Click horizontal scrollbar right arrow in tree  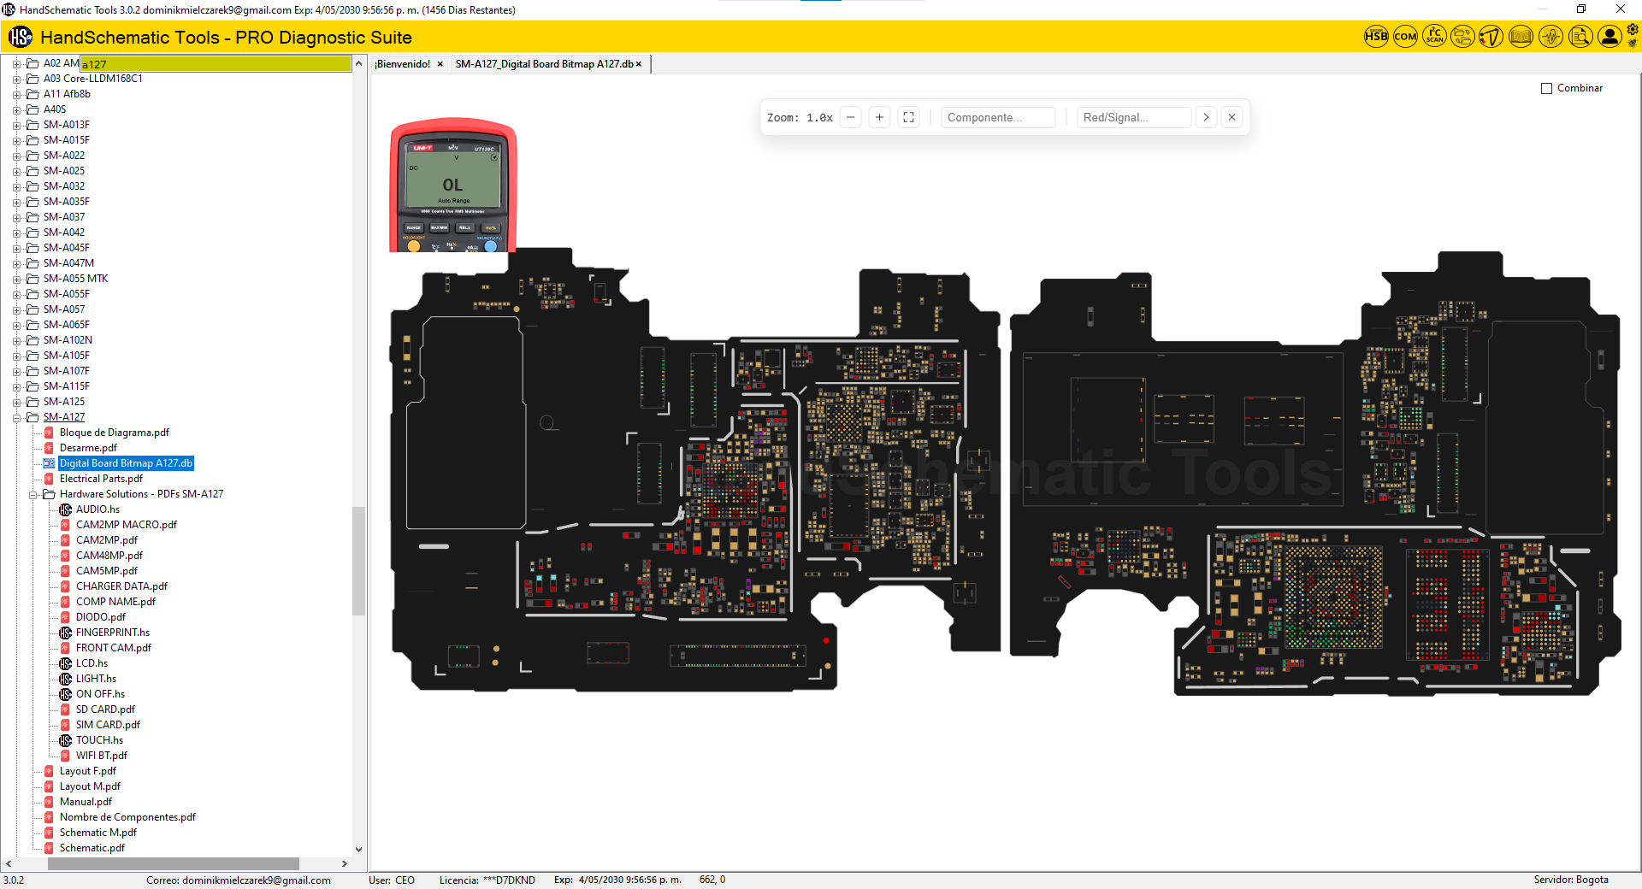click(345, 863)
